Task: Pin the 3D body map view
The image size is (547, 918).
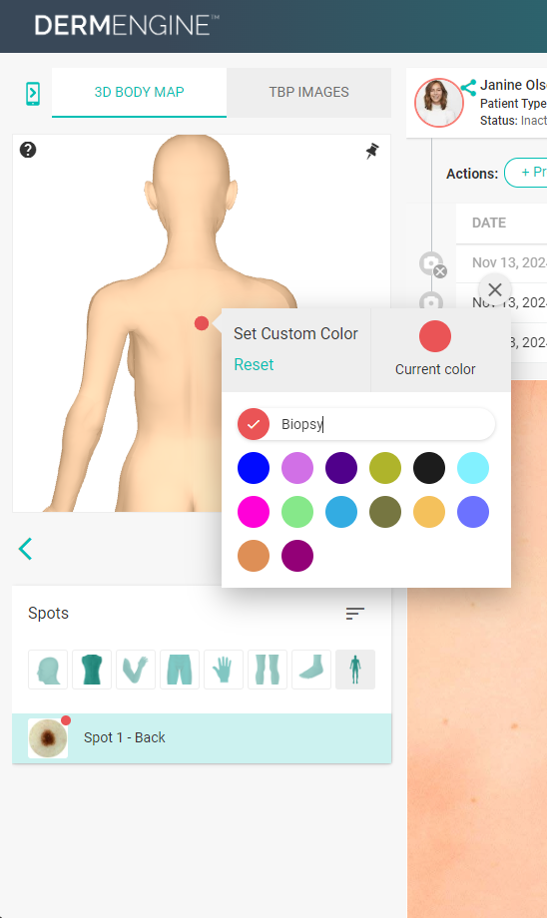Action: [372, 151]
